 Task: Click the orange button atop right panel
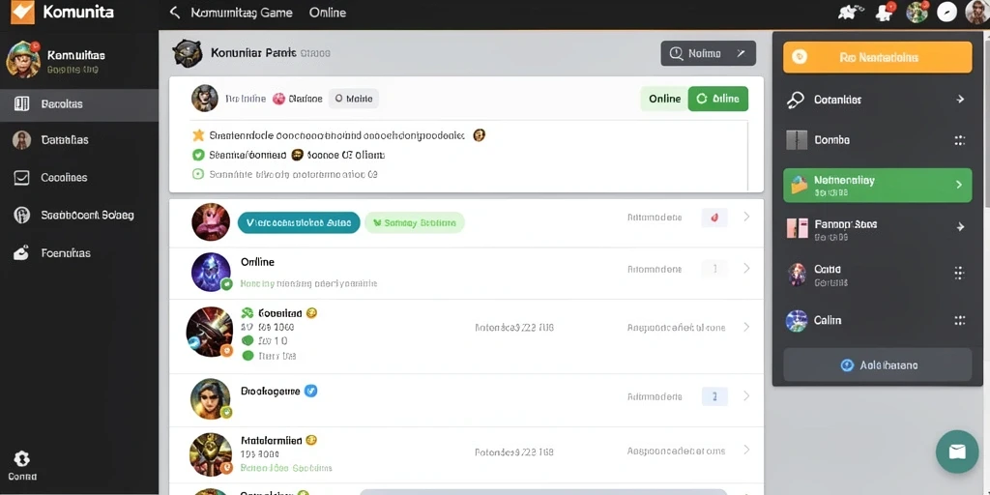(877, 57)
